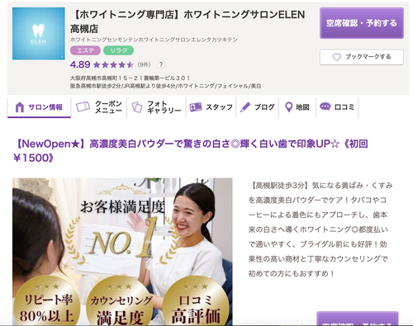The width and height of the screenshot is (413, 326).
Task: Open the サロン情報 tab
Action: (x=39, y=107)
